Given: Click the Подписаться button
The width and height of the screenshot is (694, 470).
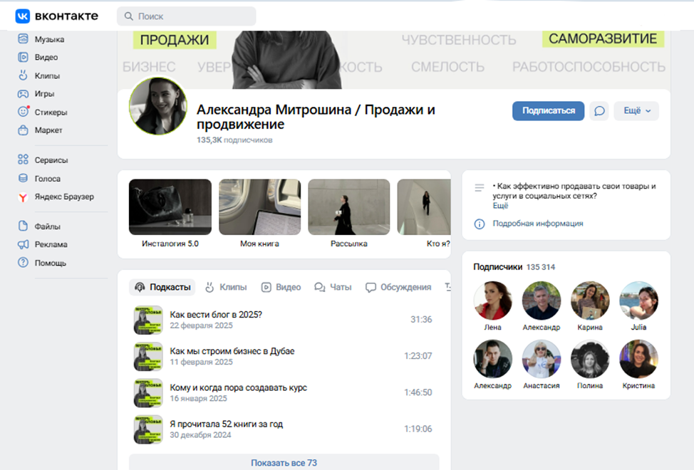Looking at the screenshot, I should point(549,110).
